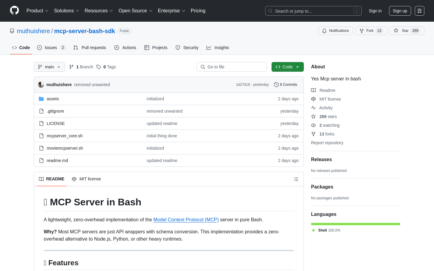The height and width of the screenshot is (271, 434).
Task: Click the Shell 100.0% language label
Action: pyautogui.click(x=326, y=230)
